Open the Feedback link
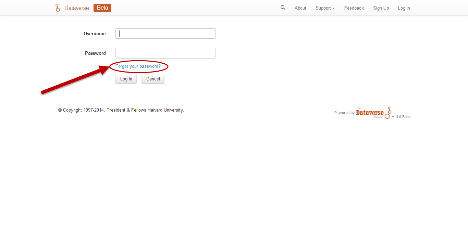Image resolution: width=468 pixels, height=242 pixels. point(354,8)
